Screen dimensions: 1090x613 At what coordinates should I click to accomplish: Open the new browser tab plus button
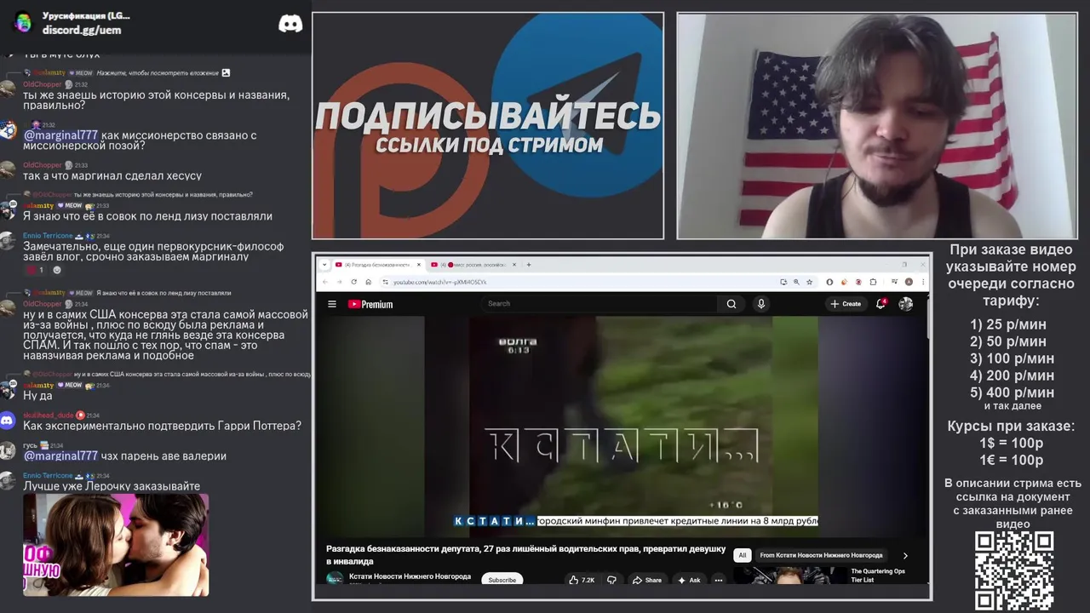click(529, 265)
